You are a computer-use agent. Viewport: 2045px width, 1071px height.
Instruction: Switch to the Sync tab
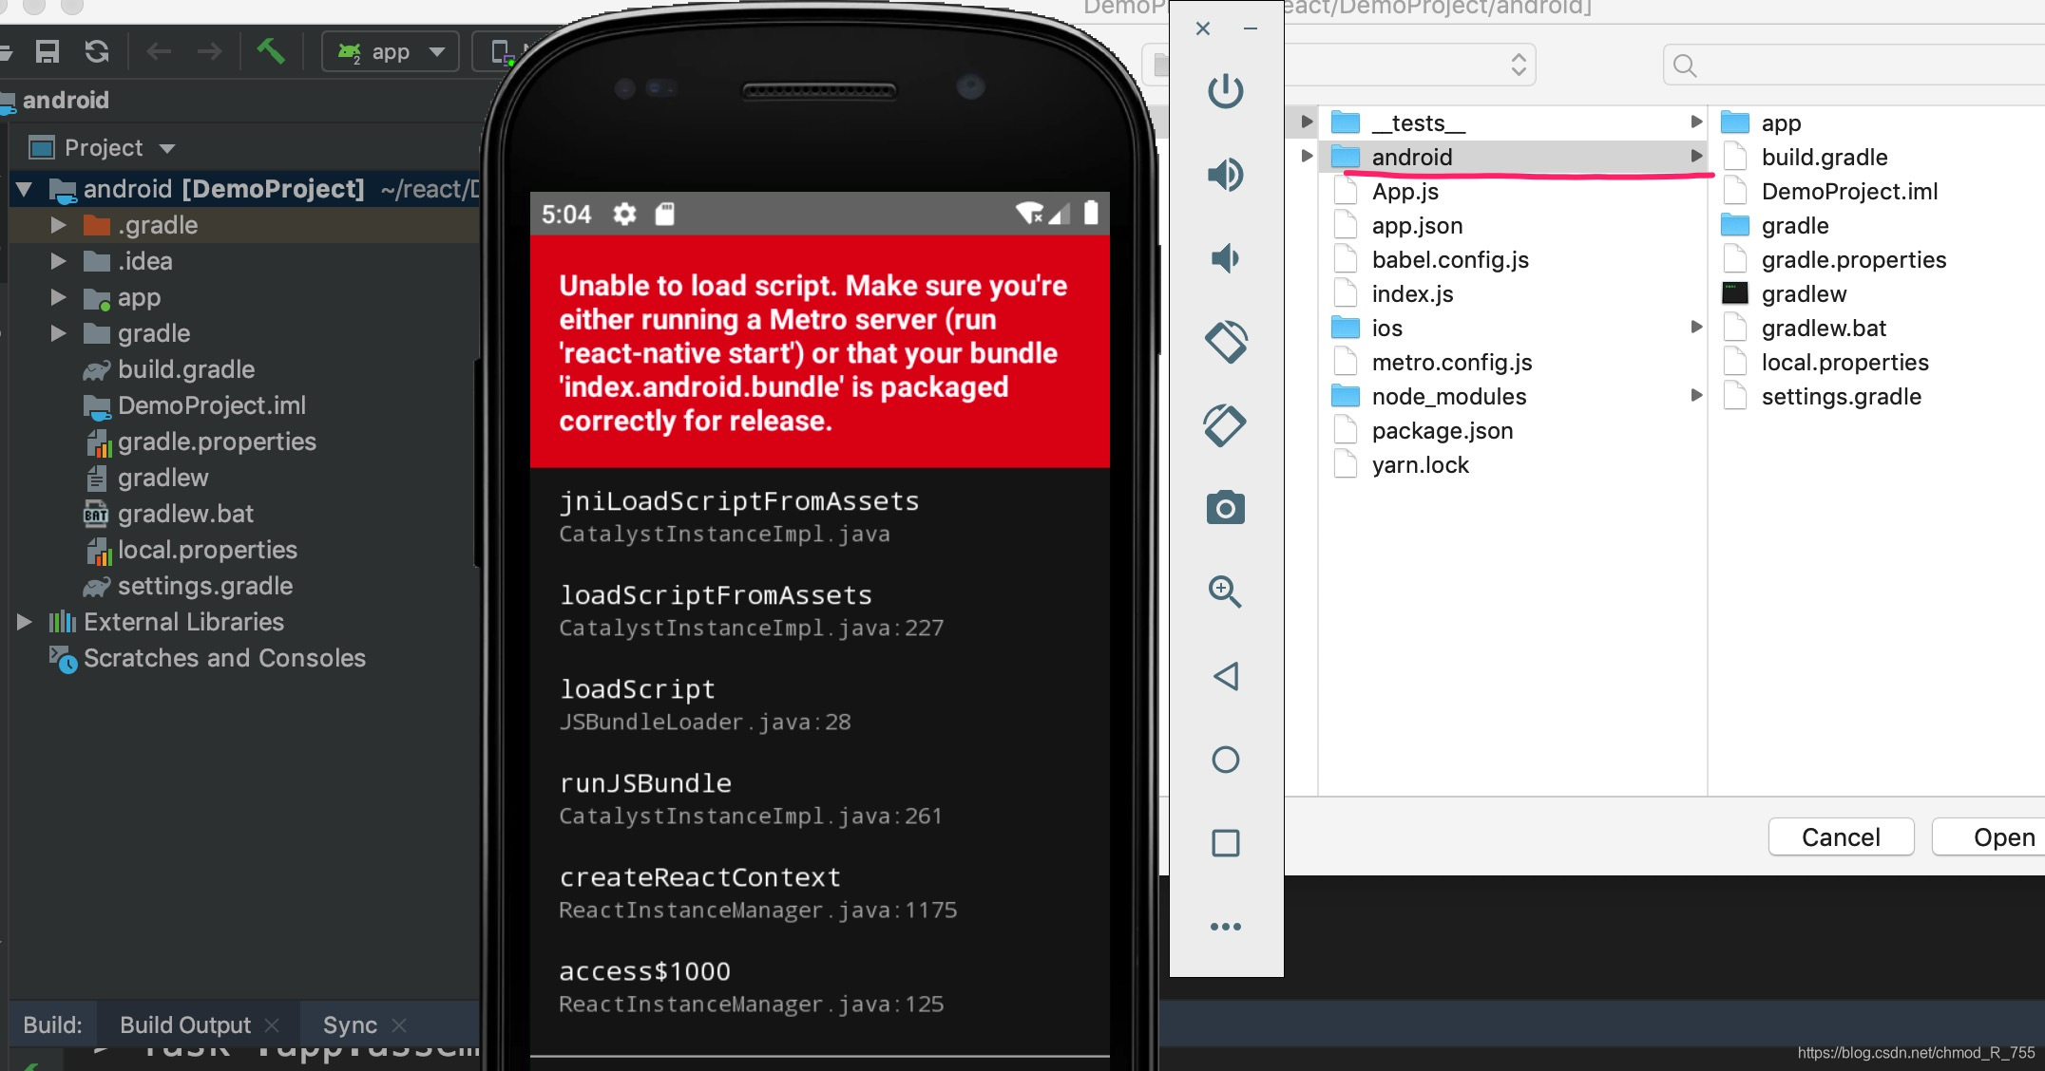(350, 1025)
